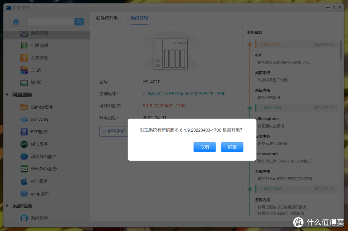The height and width of the screenshot is (231, 348).
Task: Click the blue search magnifier icon
Action: tap(79, 22)
